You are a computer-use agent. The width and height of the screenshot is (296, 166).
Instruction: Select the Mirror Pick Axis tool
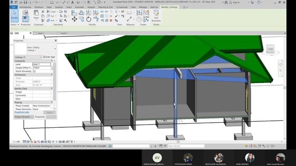[88, 13]
